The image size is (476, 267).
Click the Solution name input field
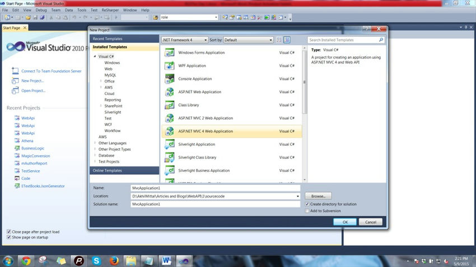215,204
